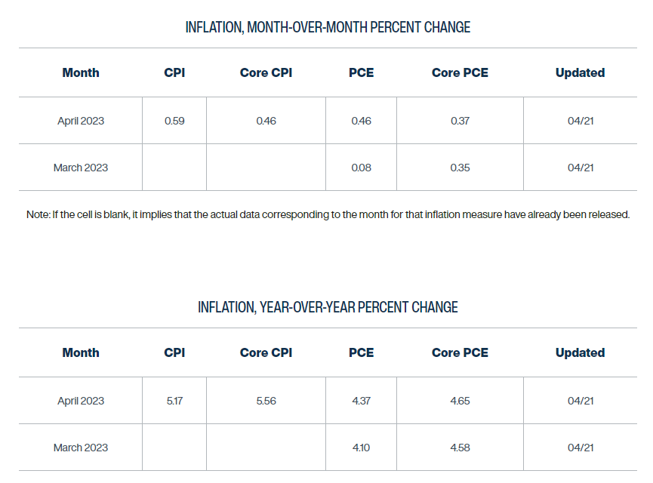The width and height of the screenshot is (653, 483).
Task: Select the March 2023 row label in monthly table
Action: pos(81,168)
